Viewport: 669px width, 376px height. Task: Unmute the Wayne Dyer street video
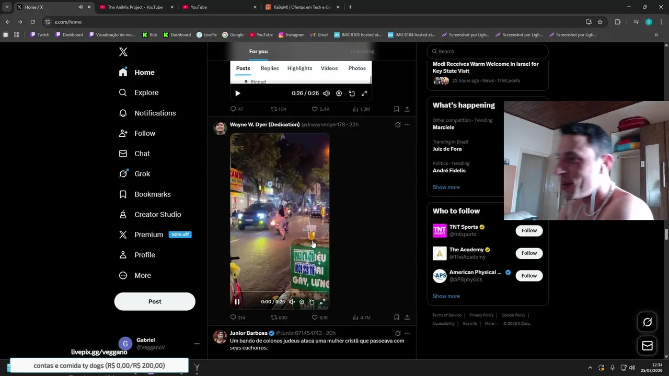[292, 302]
